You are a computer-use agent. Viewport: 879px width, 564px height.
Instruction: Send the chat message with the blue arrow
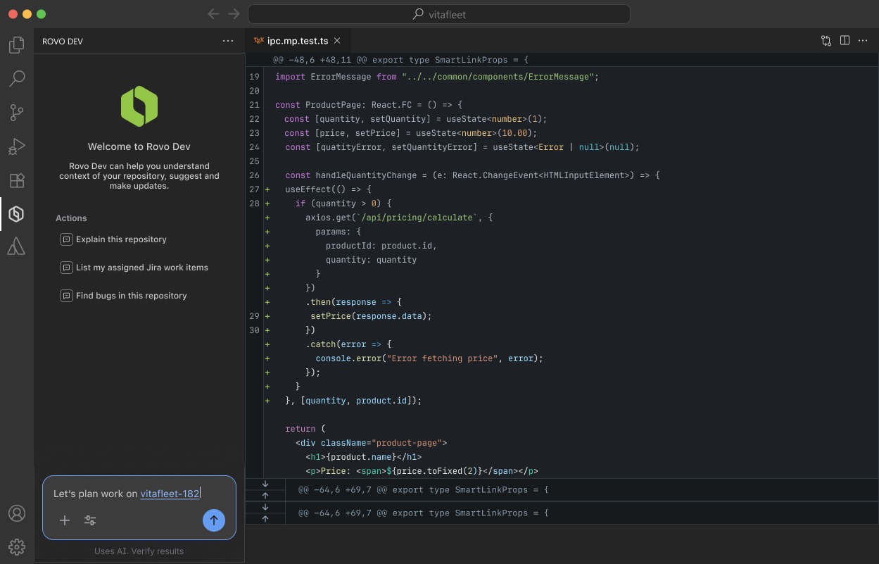pos(214,520)
